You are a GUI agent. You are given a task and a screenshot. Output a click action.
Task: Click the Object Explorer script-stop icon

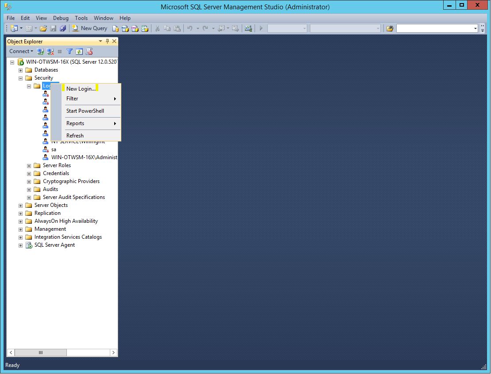(89, 52)
